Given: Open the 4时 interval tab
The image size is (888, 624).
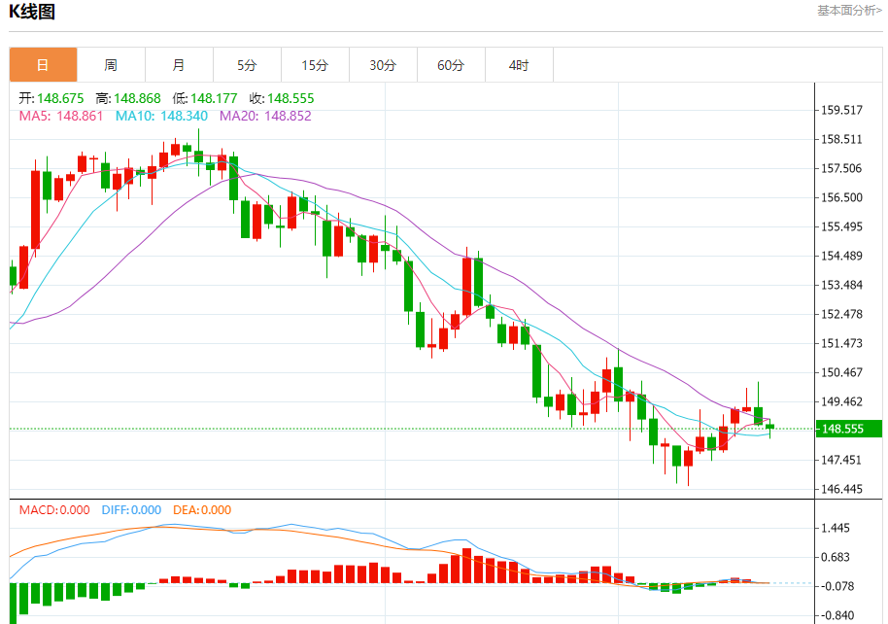Looking at the screenshot, I should (519, 65).
